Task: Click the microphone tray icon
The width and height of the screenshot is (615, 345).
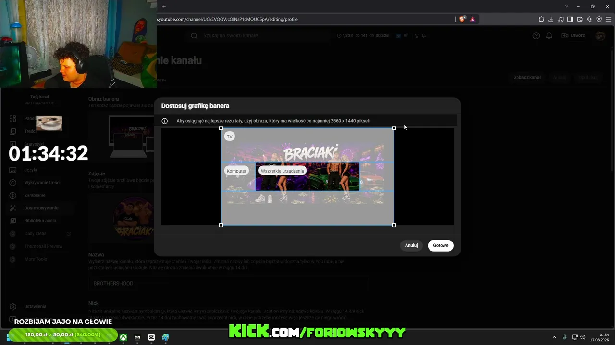Action: click(565, 337)
